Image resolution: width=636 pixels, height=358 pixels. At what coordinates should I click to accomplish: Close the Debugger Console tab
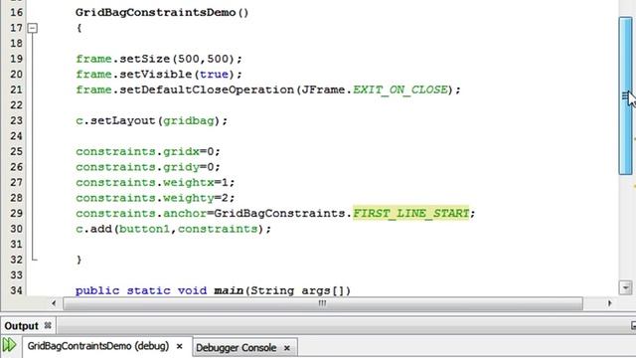pyautogui.click(x=287, y=348)
